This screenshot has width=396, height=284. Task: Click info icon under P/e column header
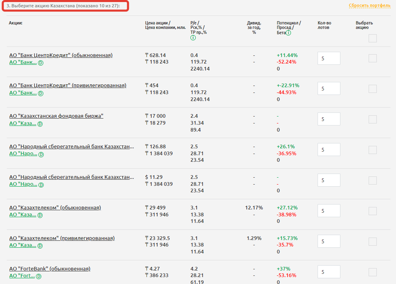(x=193, y=38)
